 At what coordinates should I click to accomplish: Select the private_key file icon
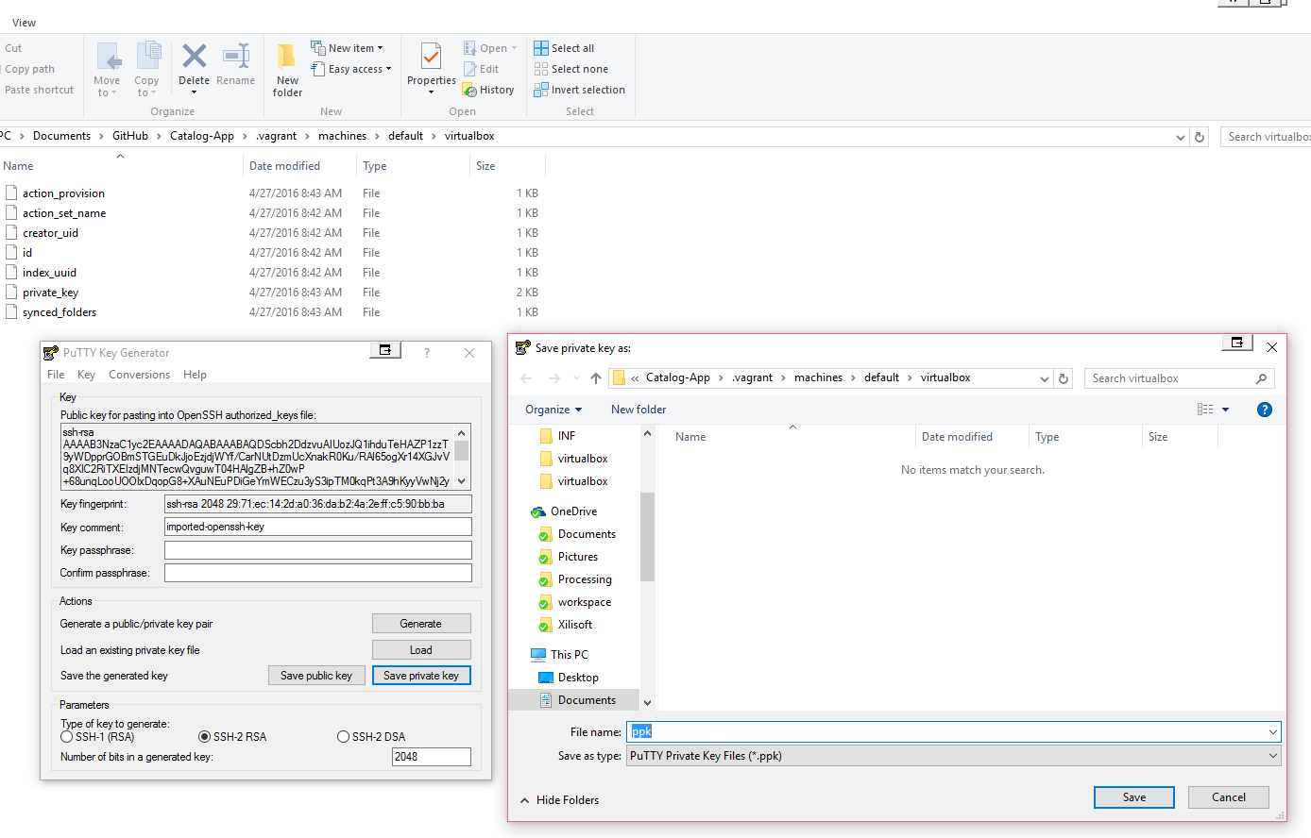tap(11, 293)
